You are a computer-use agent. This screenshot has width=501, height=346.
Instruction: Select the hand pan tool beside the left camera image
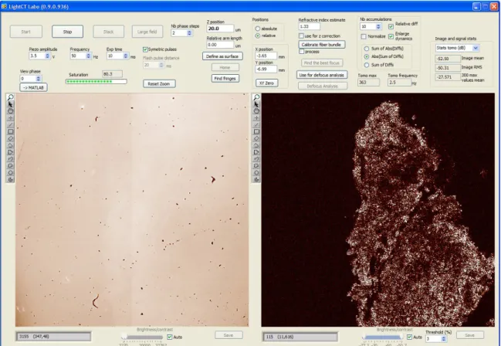tap(10, 111)
